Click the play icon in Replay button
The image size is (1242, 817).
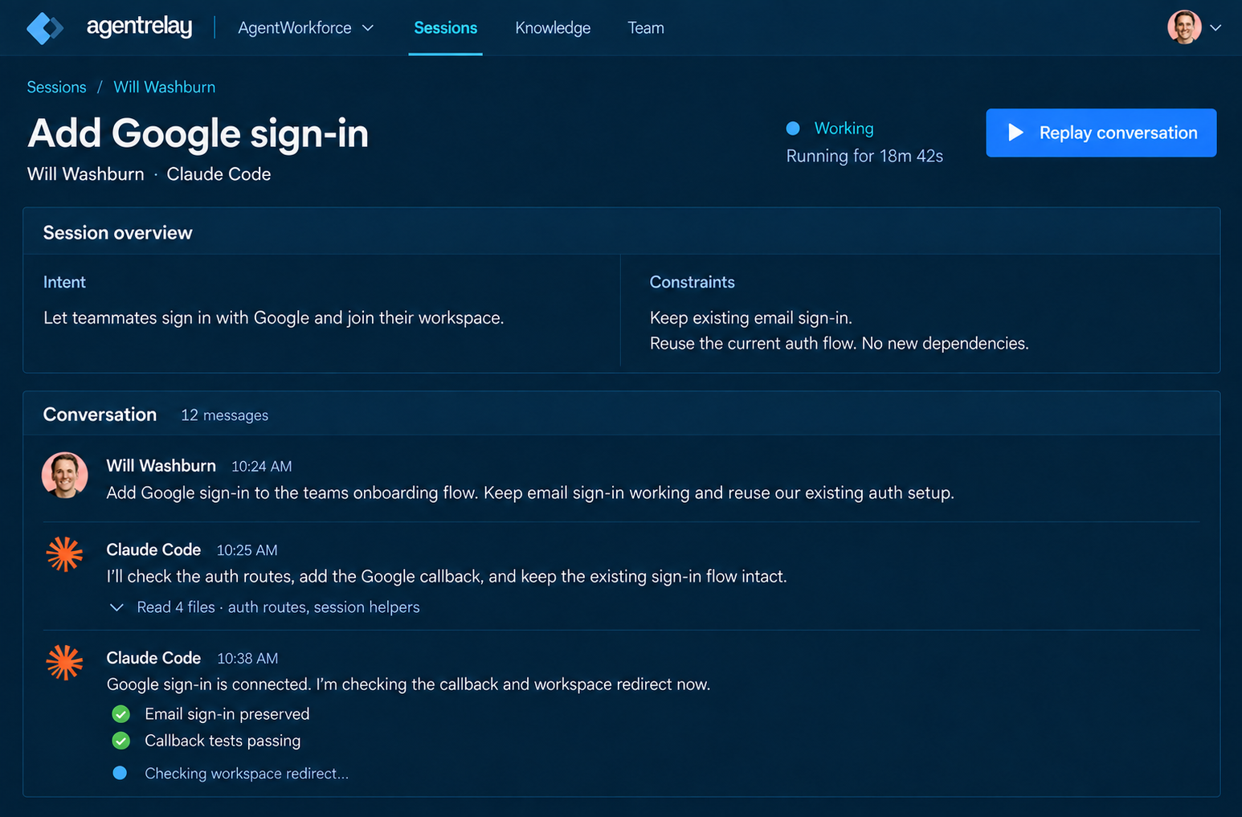[1015, 133]
